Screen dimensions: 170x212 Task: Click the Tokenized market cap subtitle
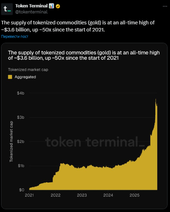[x=28, y=70]
